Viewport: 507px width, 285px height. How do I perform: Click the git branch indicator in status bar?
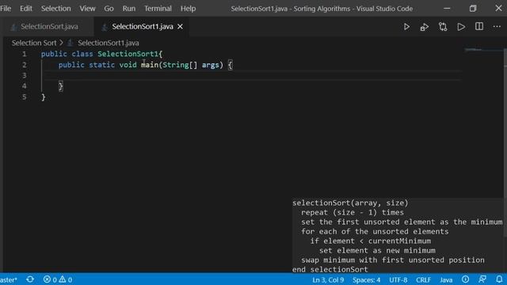coord(9,279)
